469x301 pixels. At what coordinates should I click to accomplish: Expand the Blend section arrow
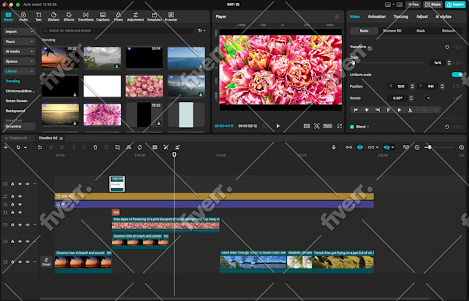tap(368, 127)
